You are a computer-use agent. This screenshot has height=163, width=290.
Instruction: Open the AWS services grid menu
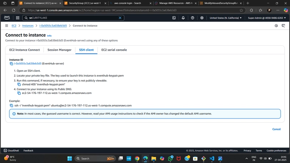17,18
